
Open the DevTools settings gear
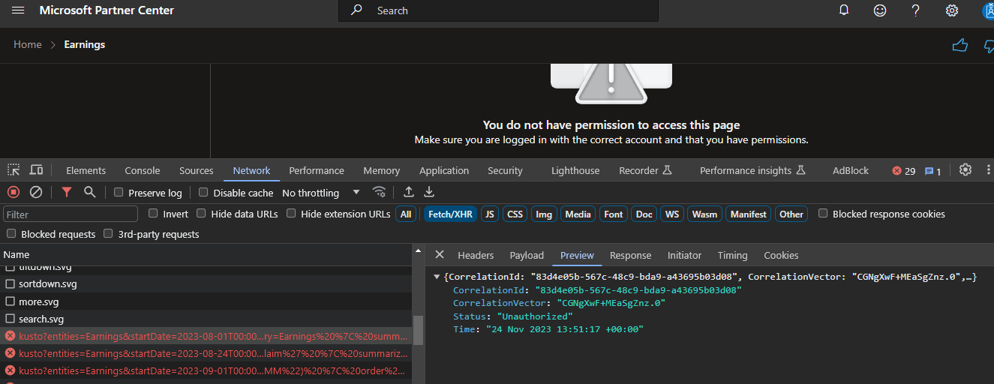(x=965, y=169)
